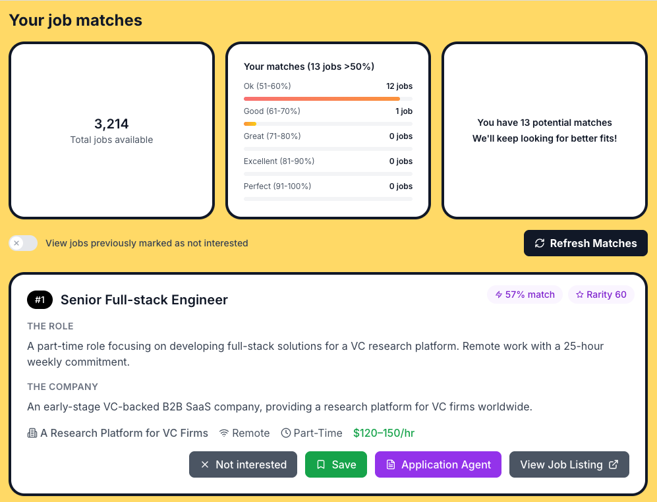Mark this job as Not interested

click(243, 464)
